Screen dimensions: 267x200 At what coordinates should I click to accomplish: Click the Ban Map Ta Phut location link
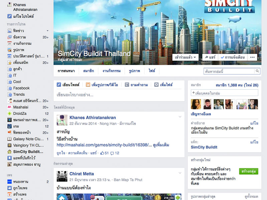pos(128,180)
